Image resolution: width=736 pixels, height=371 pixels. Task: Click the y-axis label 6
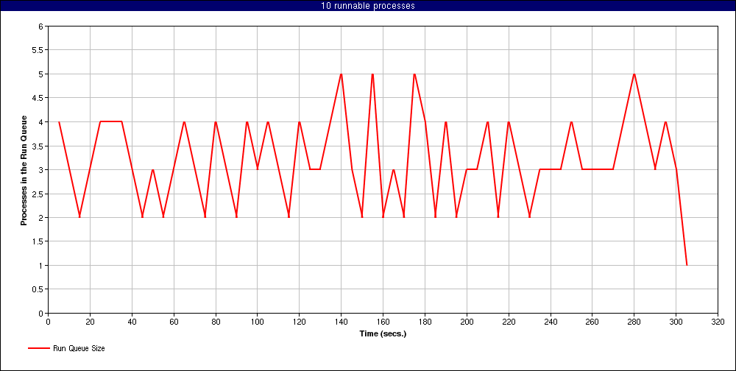point(40,26)
